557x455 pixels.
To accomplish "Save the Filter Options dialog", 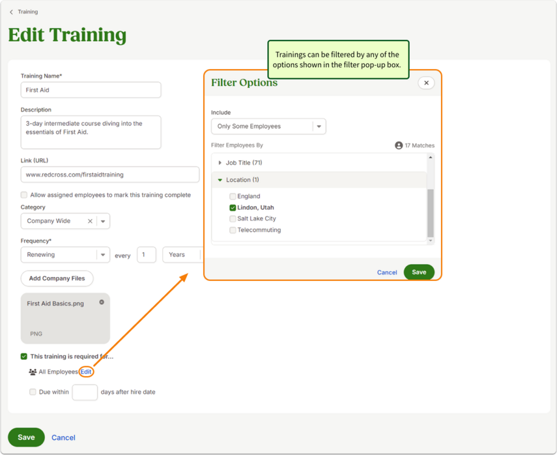I will [419, 272].
